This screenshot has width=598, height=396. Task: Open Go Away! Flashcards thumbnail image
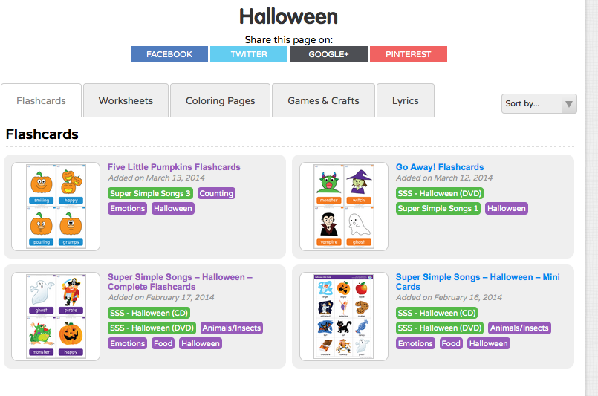[x=344, y=207]
